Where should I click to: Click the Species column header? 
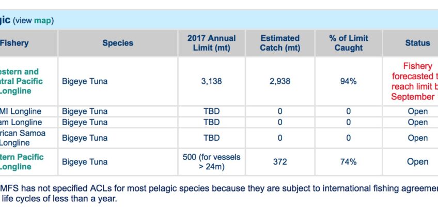(x=118, y=43)
